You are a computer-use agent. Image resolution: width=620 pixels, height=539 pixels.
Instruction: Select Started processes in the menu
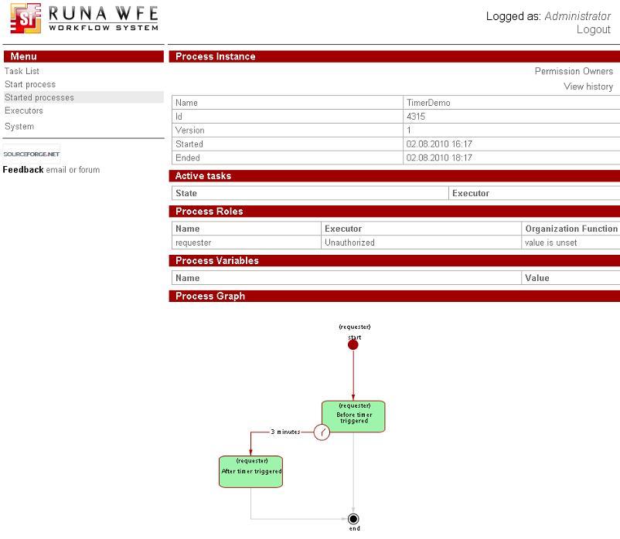[x=39, y=97]
